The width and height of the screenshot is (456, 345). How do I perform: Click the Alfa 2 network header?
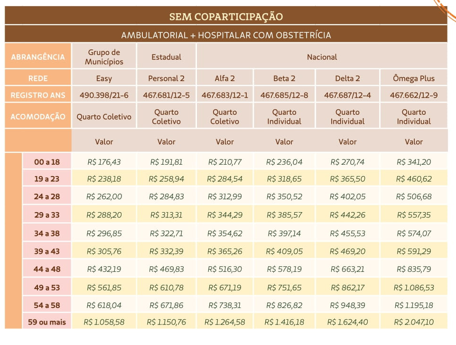pos(224,78)
